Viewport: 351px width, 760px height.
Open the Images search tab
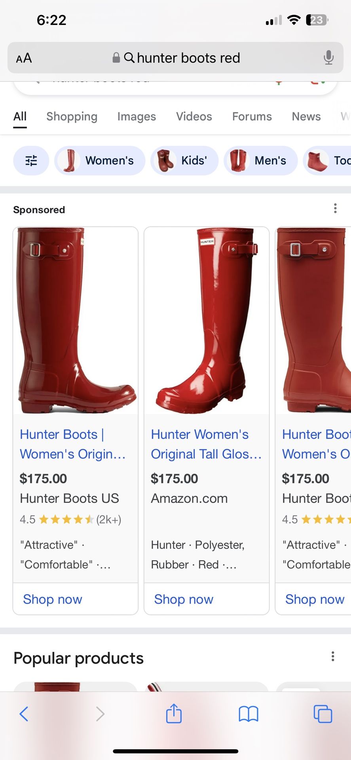(x=136, y=116)
